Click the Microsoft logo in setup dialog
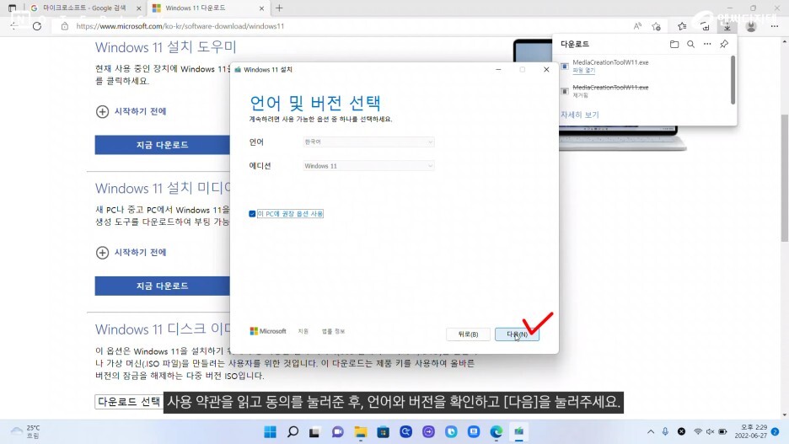The height and width of the screenshot is (444, 789). pos(268,331)
